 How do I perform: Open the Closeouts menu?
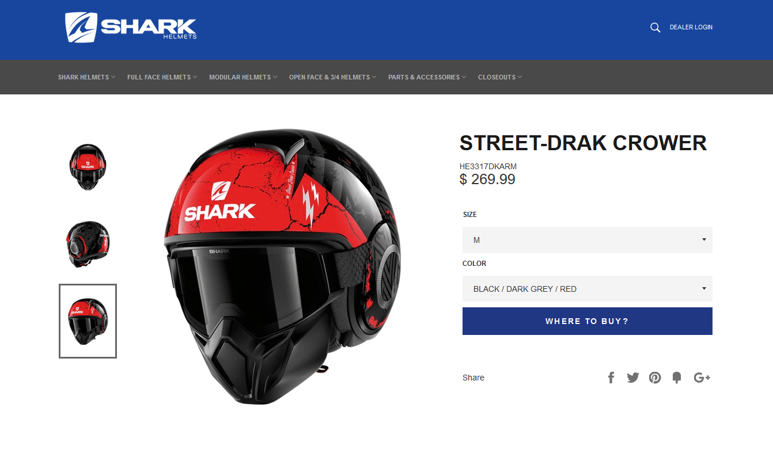click(500, 77)
